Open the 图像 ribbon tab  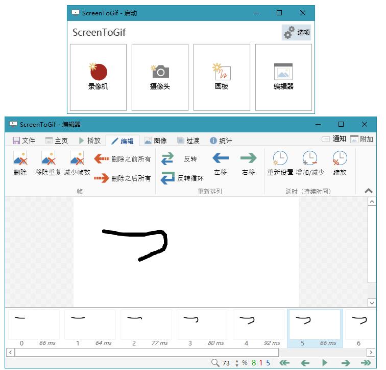coord(156,141)
